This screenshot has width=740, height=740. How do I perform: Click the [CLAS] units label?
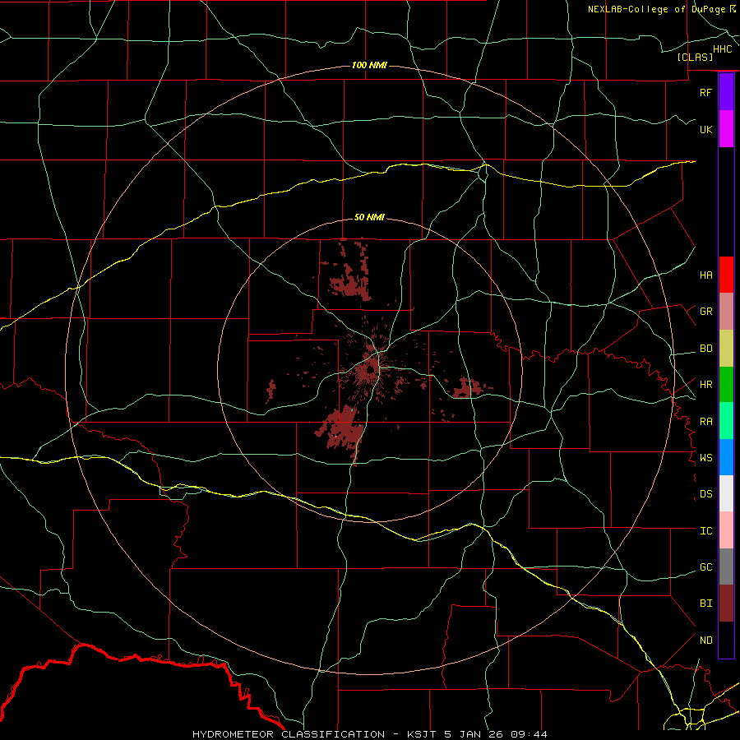point(695,57)
